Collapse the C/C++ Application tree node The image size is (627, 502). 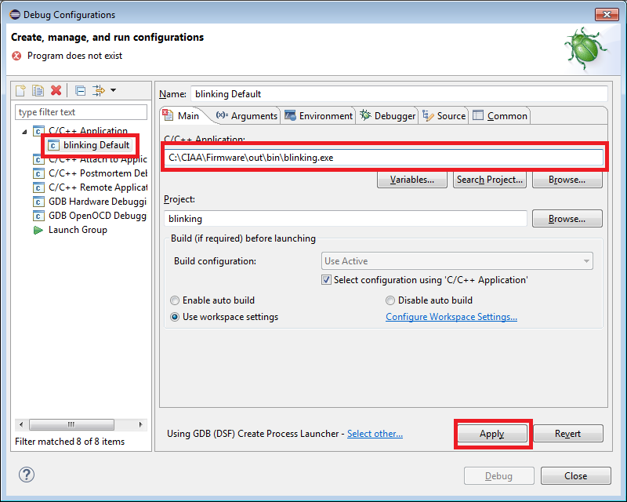pos(24,131)
